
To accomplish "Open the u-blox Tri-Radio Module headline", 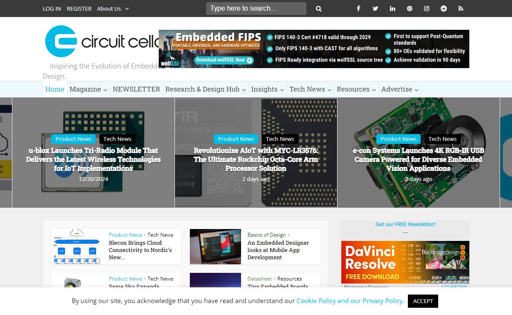I will tap(93, 159).
